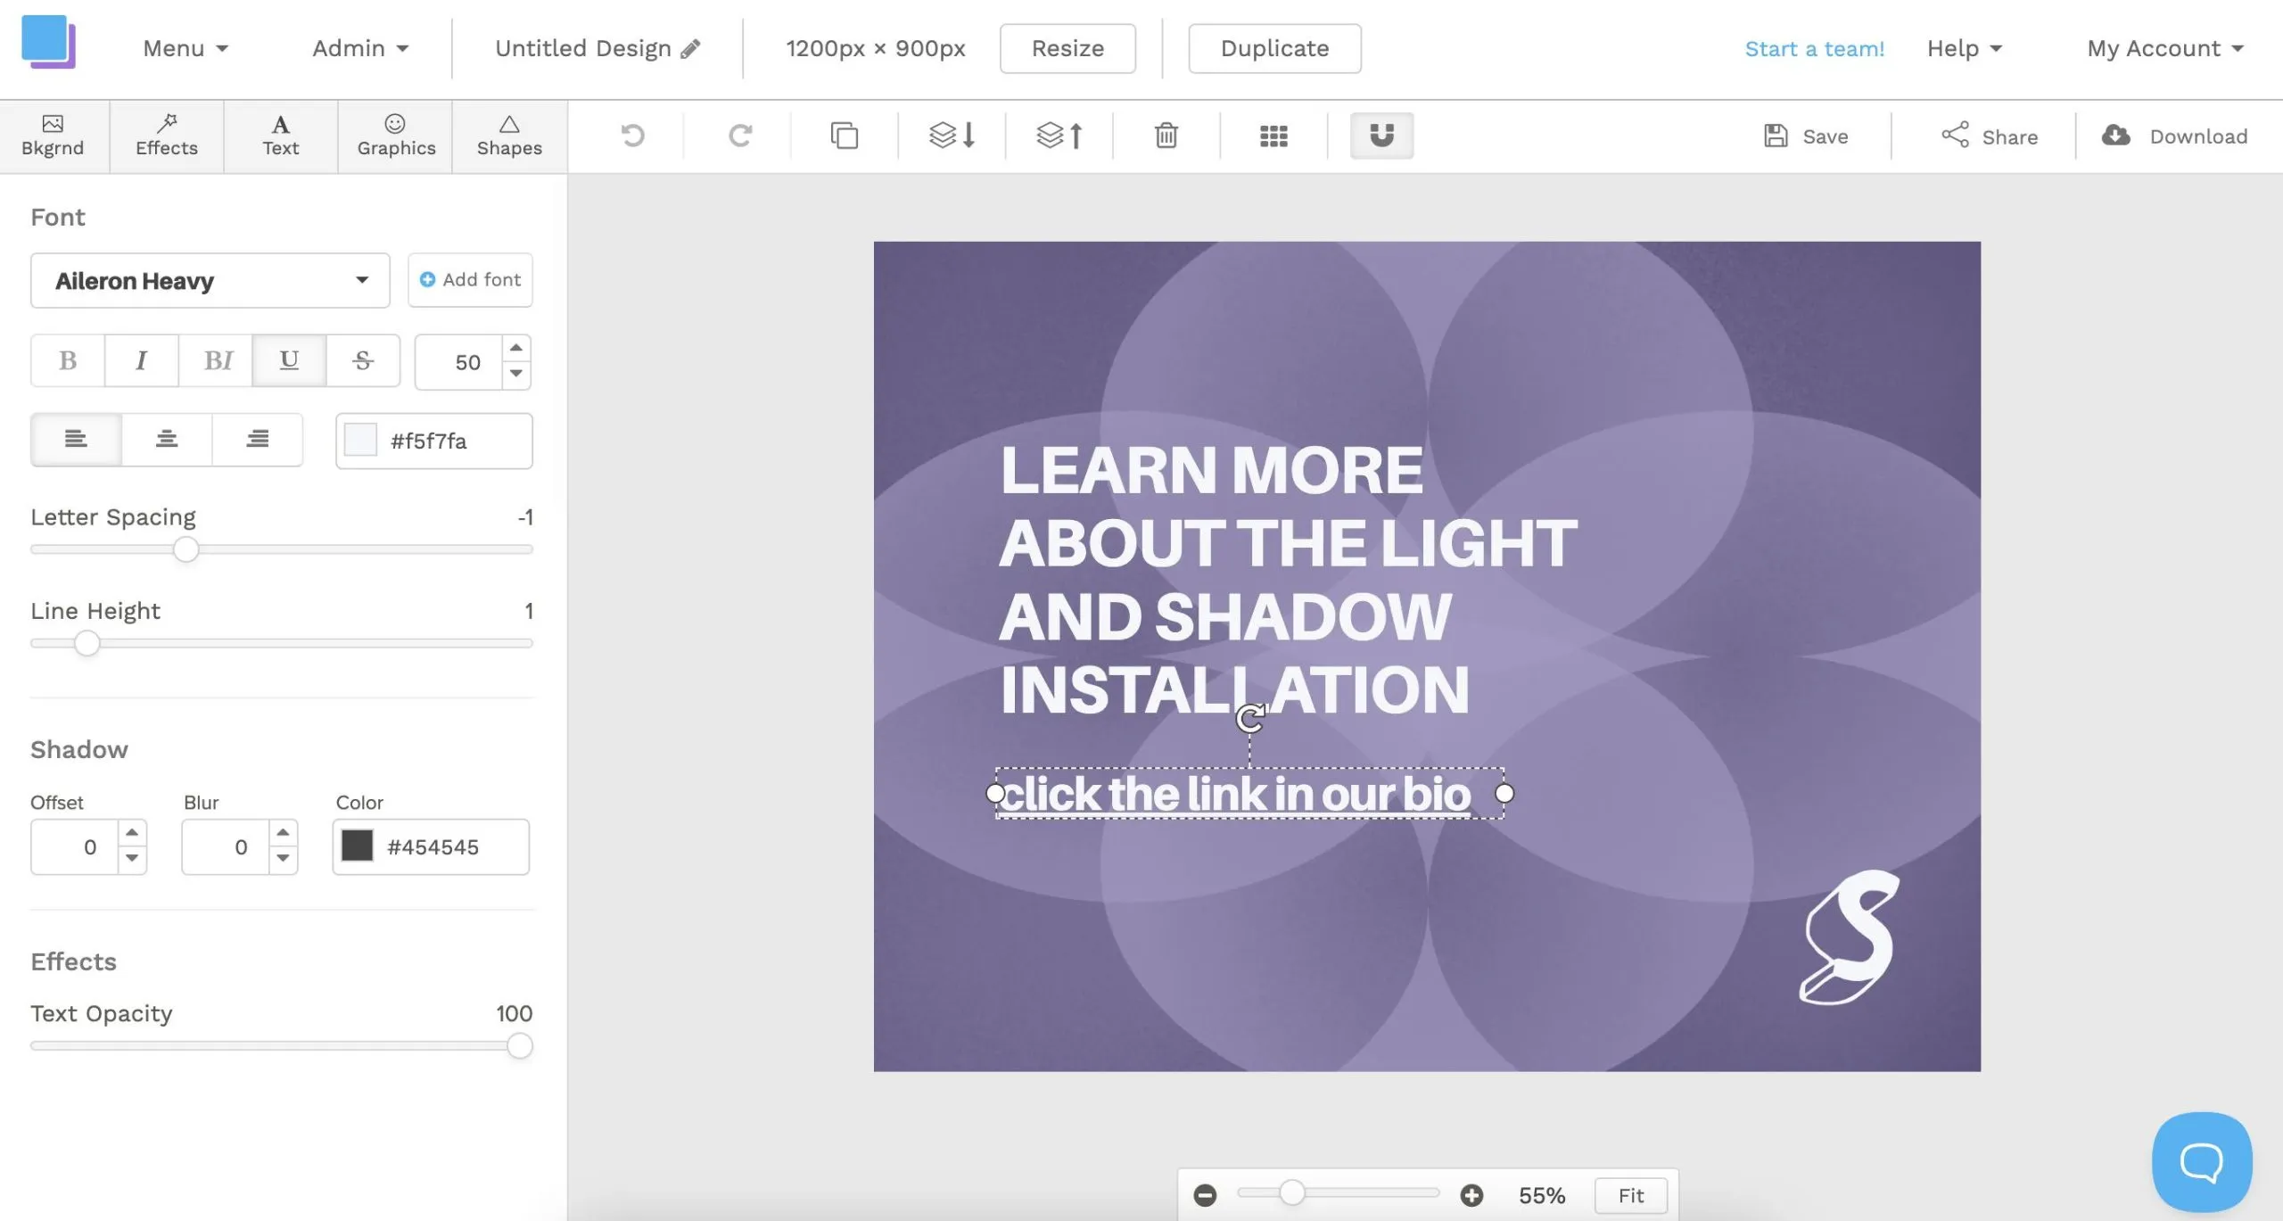Toggle underline text style
The width and height of the screenshot is (2283, 1221).
289,360
